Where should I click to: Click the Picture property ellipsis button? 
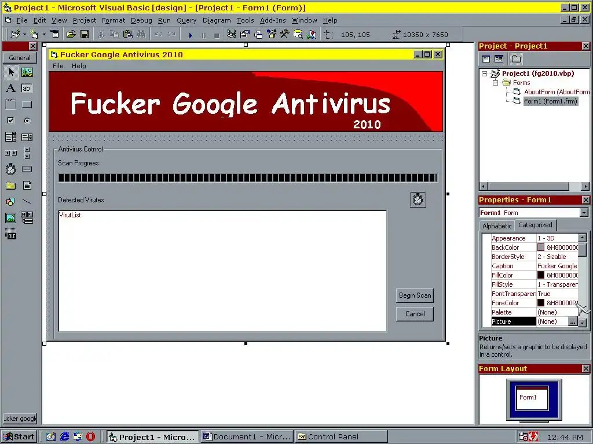[x=573, y=321]
